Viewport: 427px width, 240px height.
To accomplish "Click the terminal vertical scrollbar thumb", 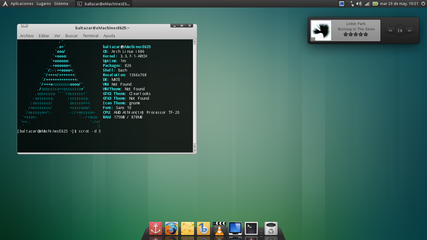I will point(195,94).
